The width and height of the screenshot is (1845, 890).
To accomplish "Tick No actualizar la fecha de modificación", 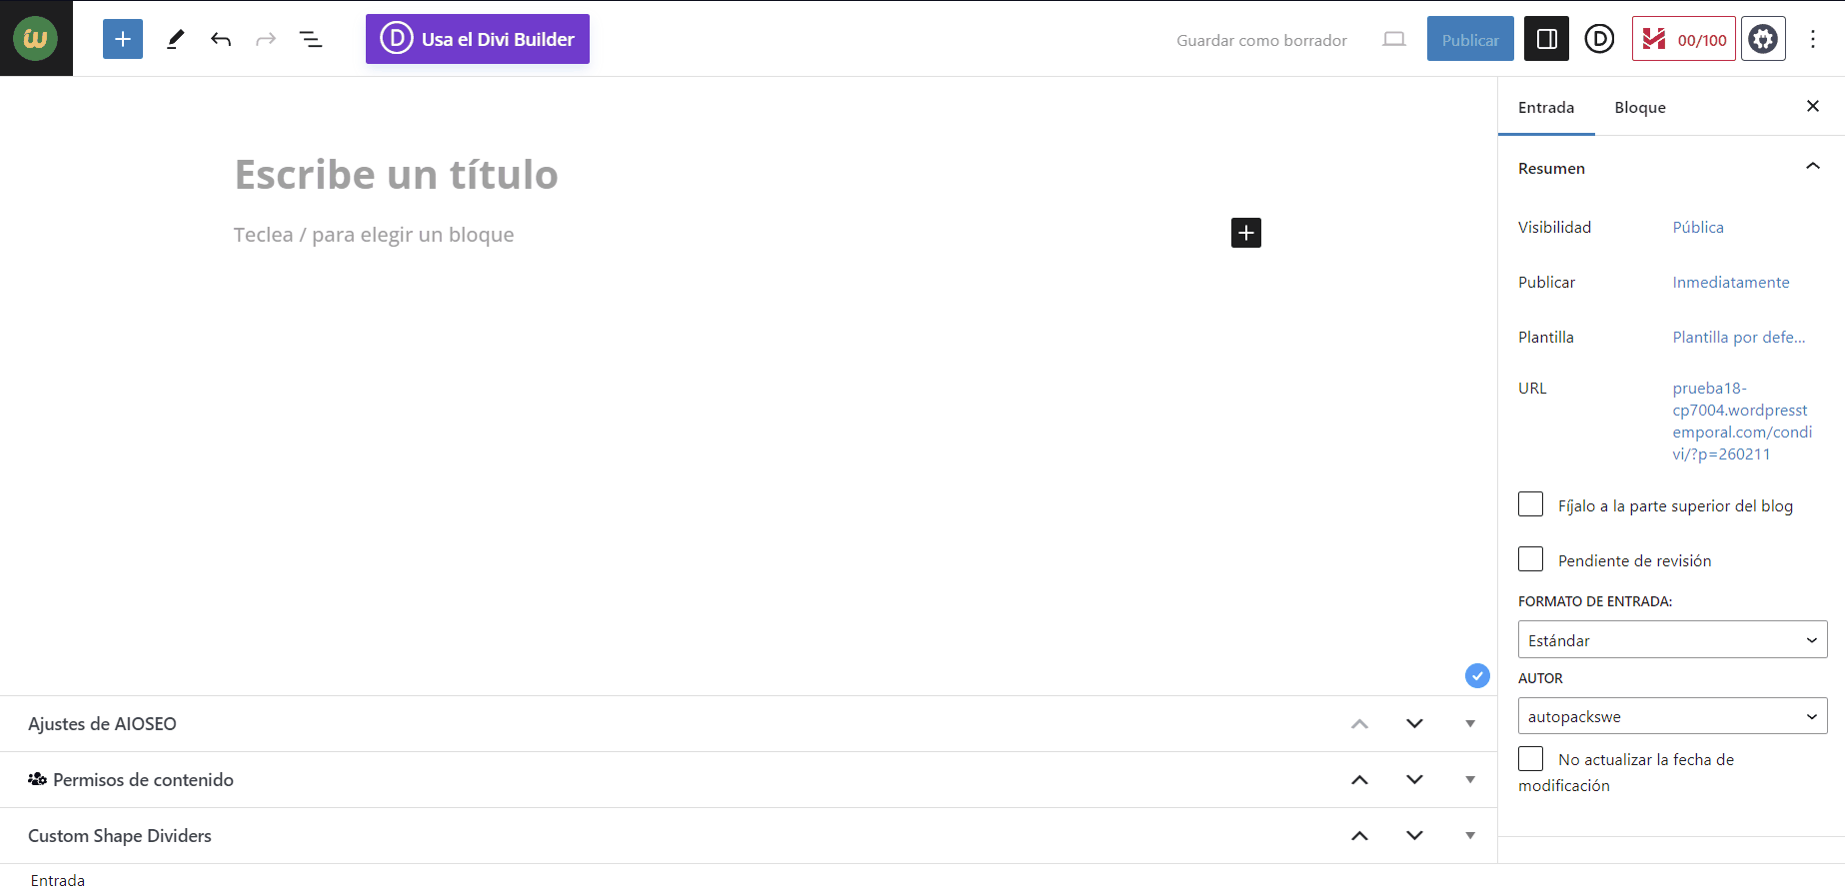I will click(x=1530, y=758).
